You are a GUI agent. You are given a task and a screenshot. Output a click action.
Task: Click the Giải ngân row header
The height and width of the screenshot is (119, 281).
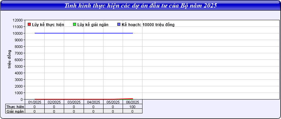coord(15,111)
